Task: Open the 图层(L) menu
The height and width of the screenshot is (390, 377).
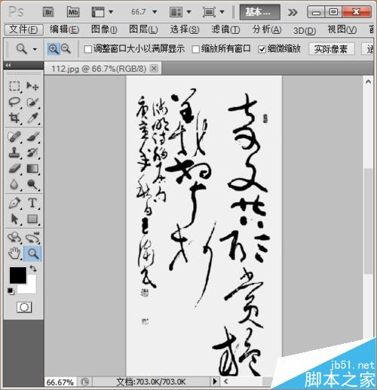Action: [143, 29]
